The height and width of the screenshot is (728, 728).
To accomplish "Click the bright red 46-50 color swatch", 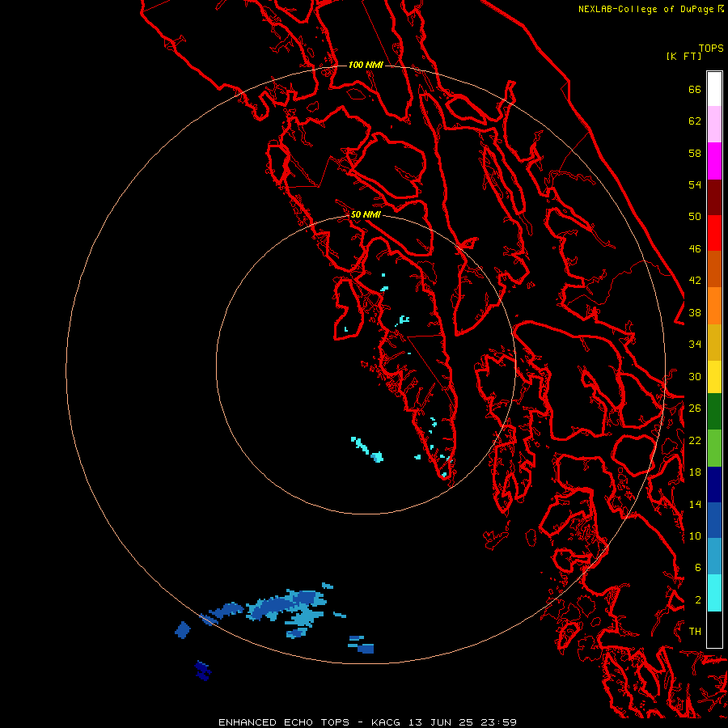I will pyautogui.click(x=714, y=233).
